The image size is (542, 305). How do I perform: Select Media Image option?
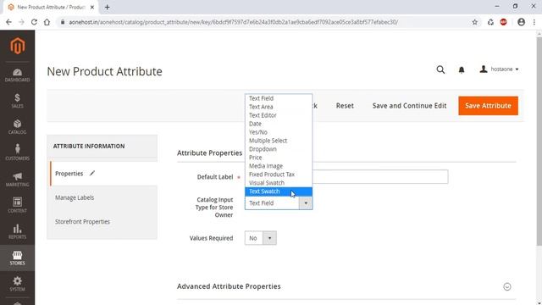pyautogui.click(x=279, y=166)
